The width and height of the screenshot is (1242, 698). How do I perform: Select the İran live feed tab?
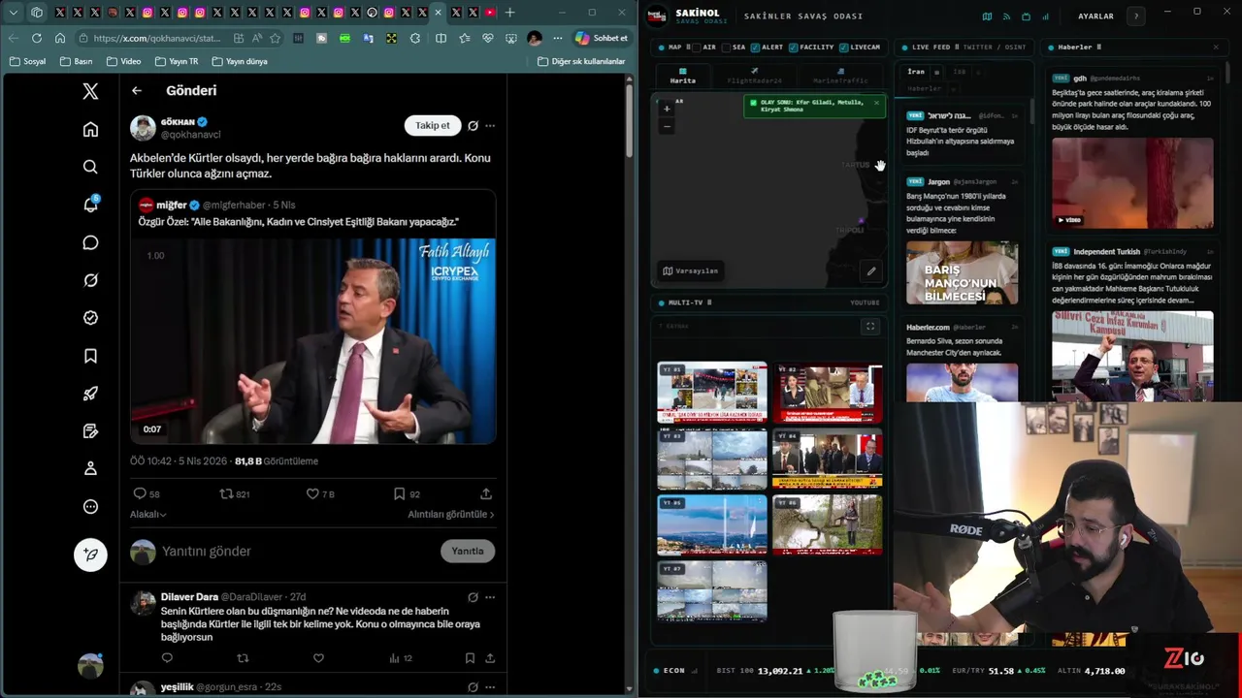pos(916,72)
